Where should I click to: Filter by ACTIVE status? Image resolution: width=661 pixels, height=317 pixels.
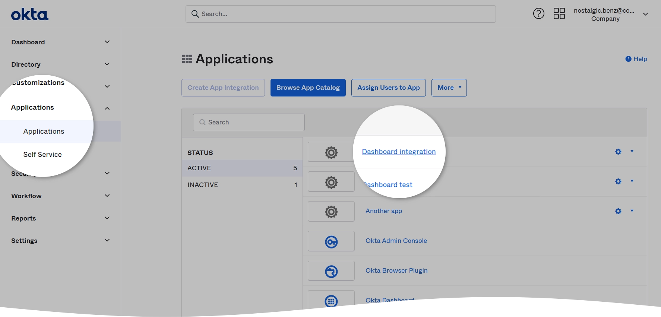click(x=242, y=168)
